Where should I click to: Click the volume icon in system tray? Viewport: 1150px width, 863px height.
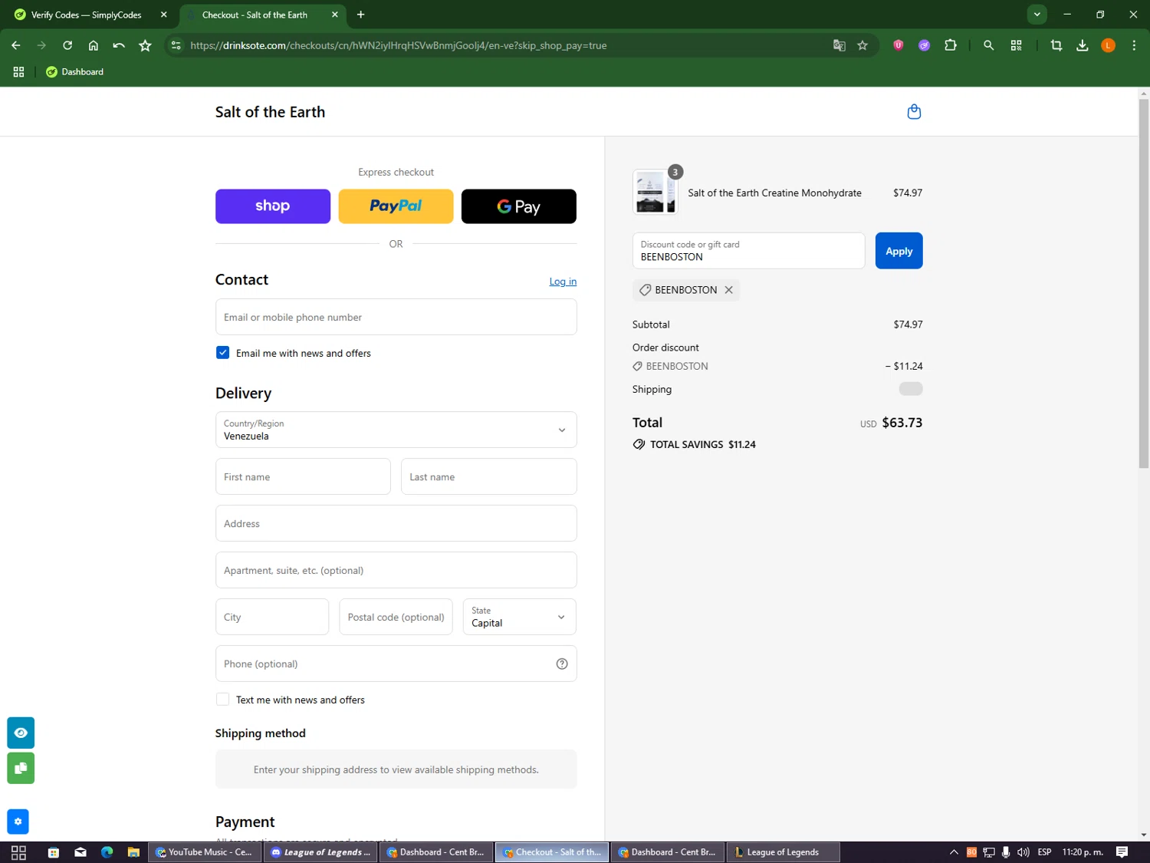[1024, 852]
